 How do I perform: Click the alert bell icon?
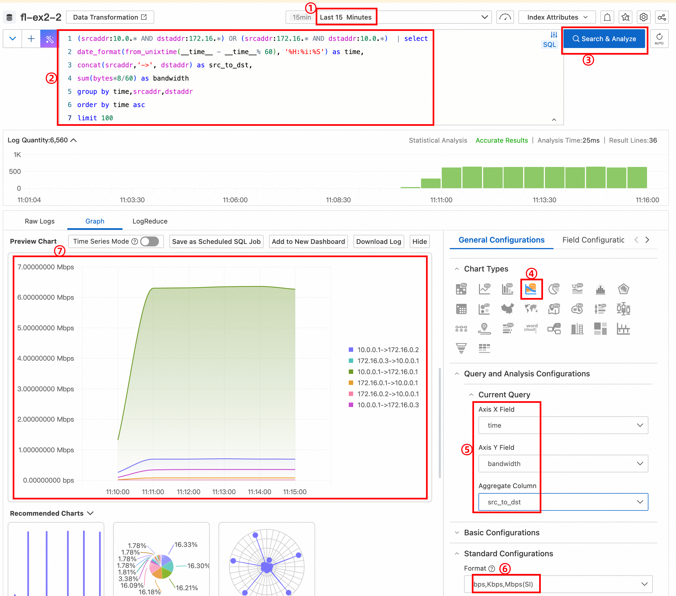coord(607,17)
